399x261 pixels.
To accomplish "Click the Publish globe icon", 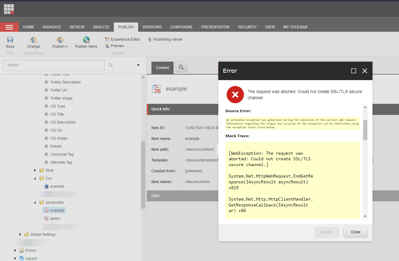I will pyautogui.click(x=60, y=40).
